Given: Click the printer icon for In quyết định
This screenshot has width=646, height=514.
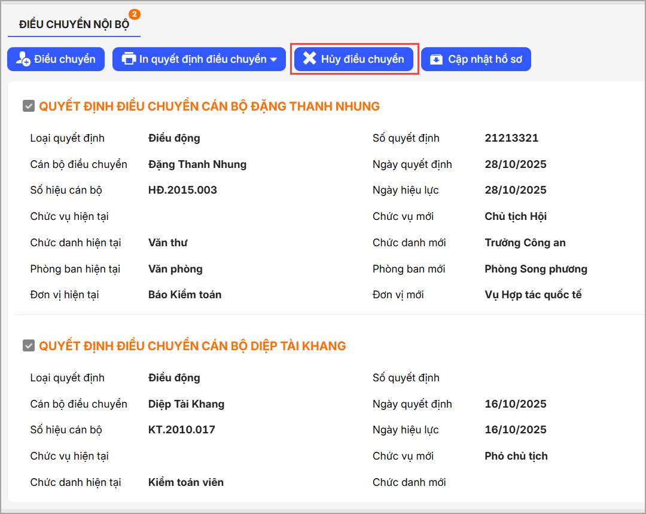Looking at the screenshot, I should coord(129,59).
